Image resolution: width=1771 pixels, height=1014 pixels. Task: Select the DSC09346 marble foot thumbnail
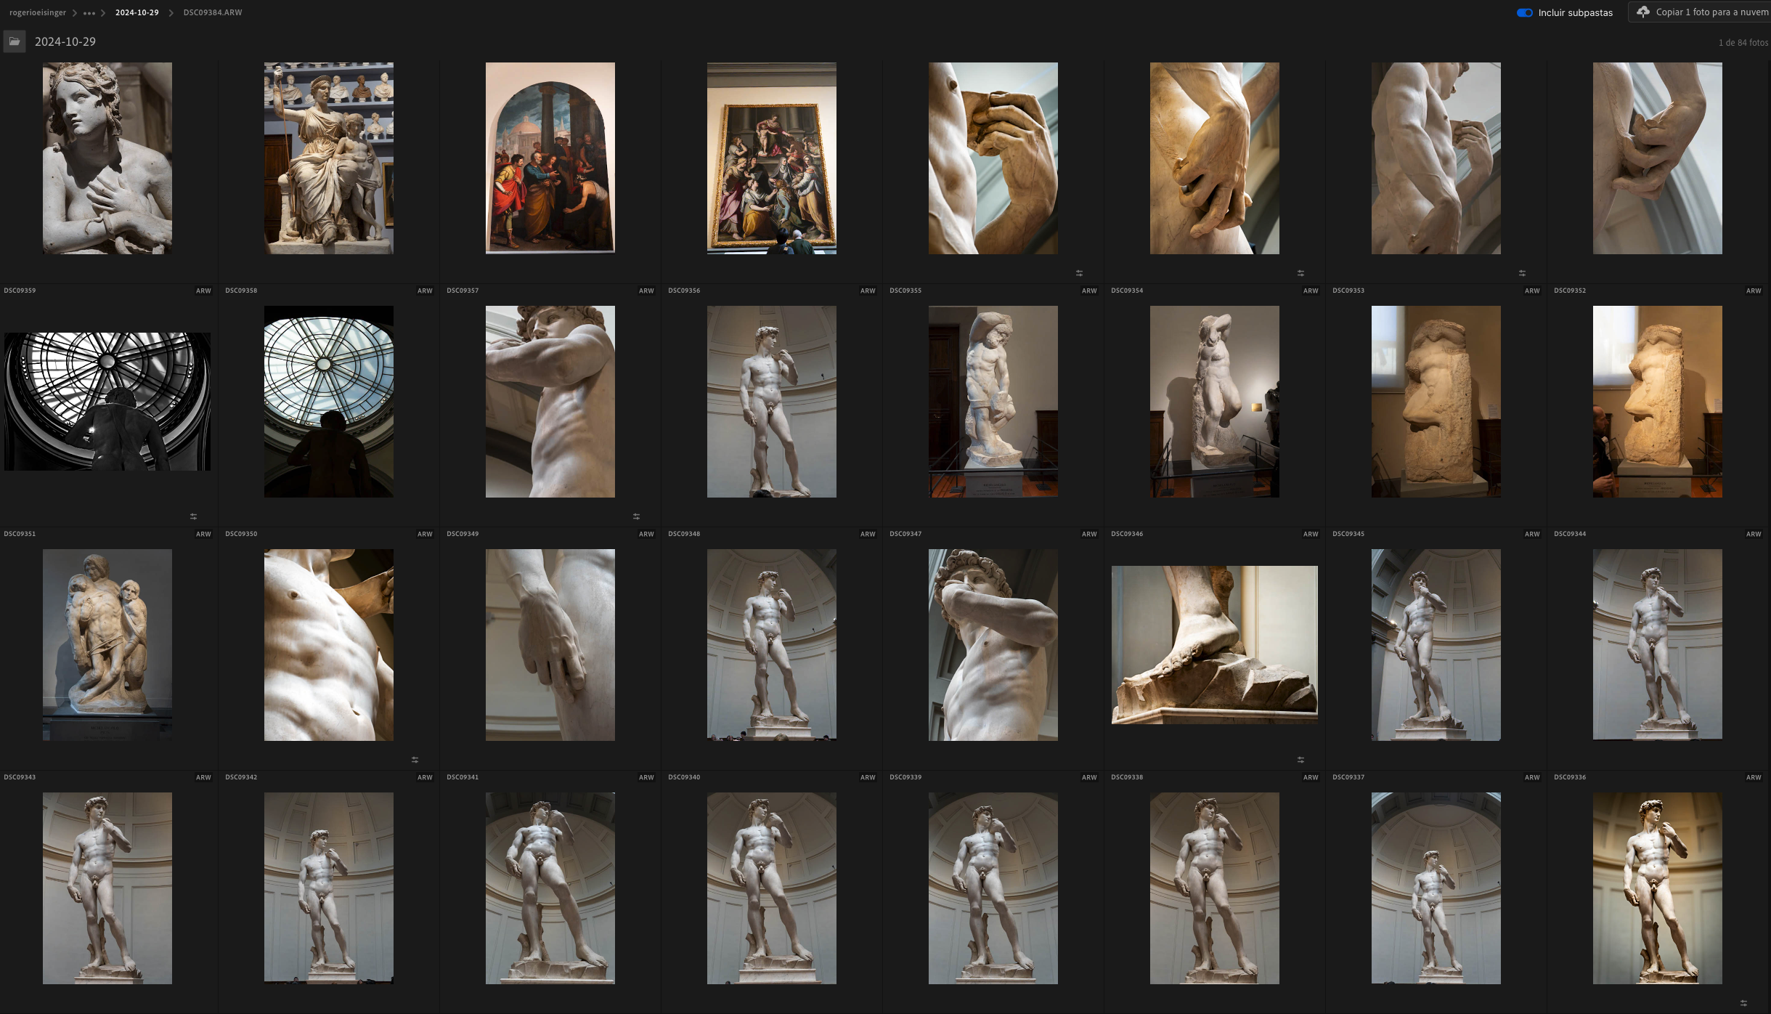coord(1215,645)
